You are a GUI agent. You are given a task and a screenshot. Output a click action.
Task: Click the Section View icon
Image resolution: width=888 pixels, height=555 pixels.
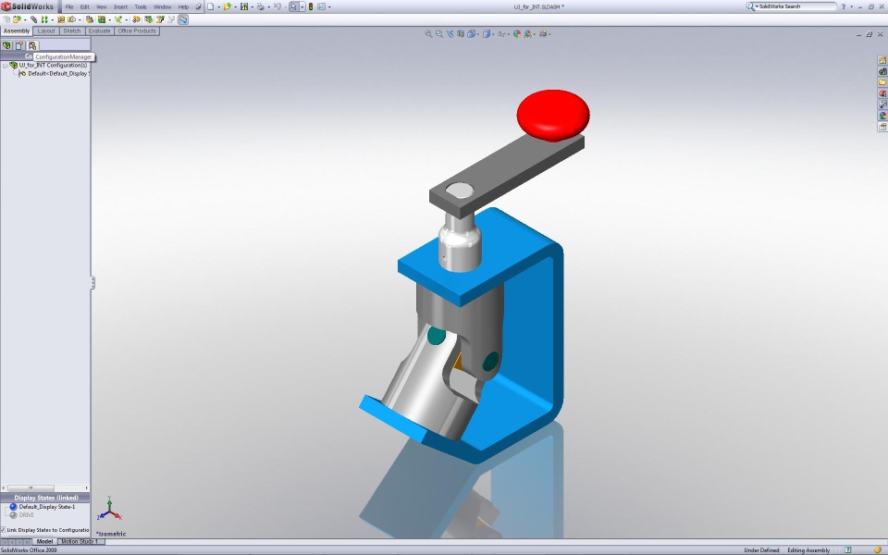coord(461,34)
